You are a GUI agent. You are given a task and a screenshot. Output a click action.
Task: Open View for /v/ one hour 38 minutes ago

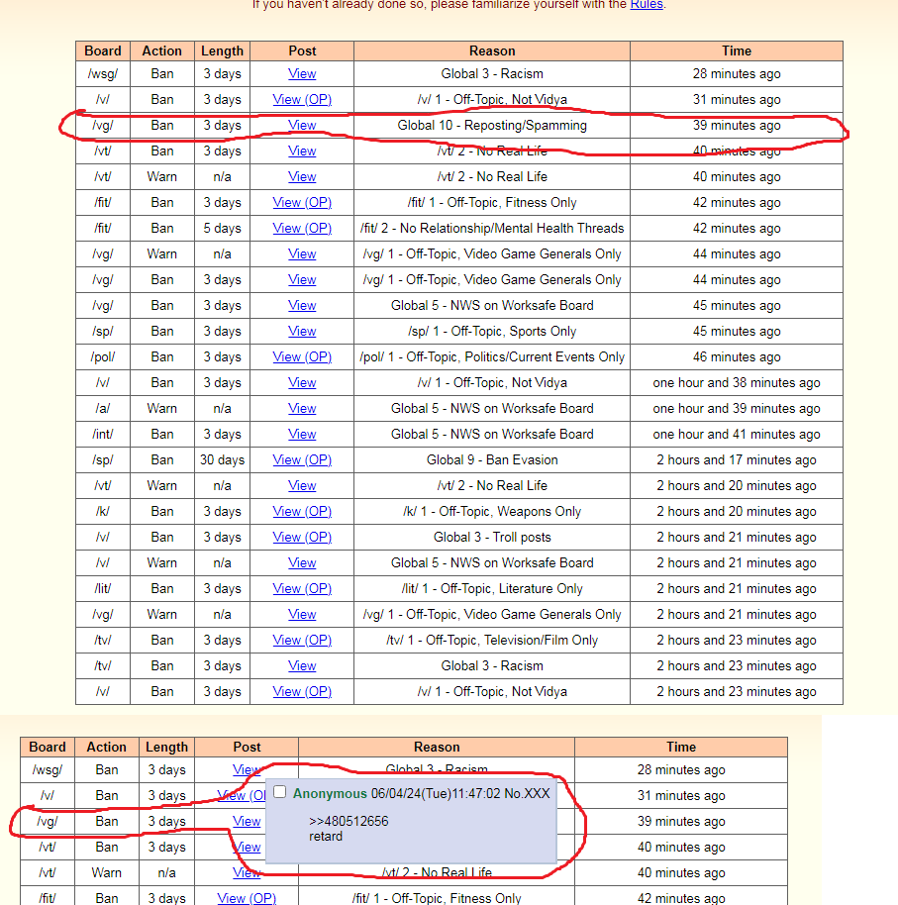302,382
